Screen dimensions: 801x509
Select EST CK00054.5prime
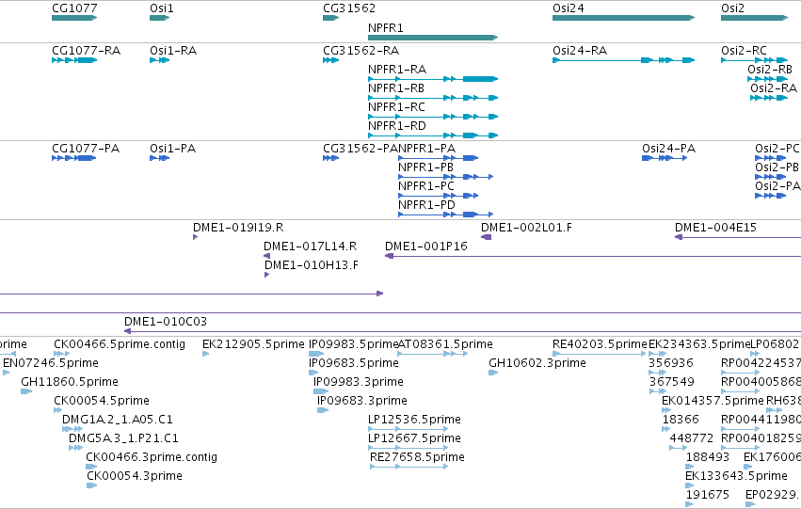click(57, 410)
